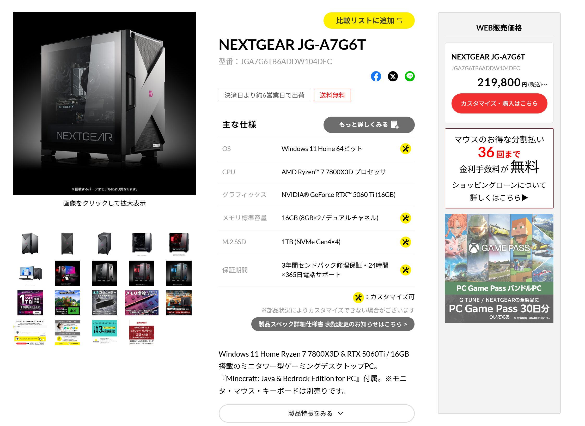The image size is (585, 426).
Task: Select the monitor and PC set thumbnail
Action: coord(30,273)
